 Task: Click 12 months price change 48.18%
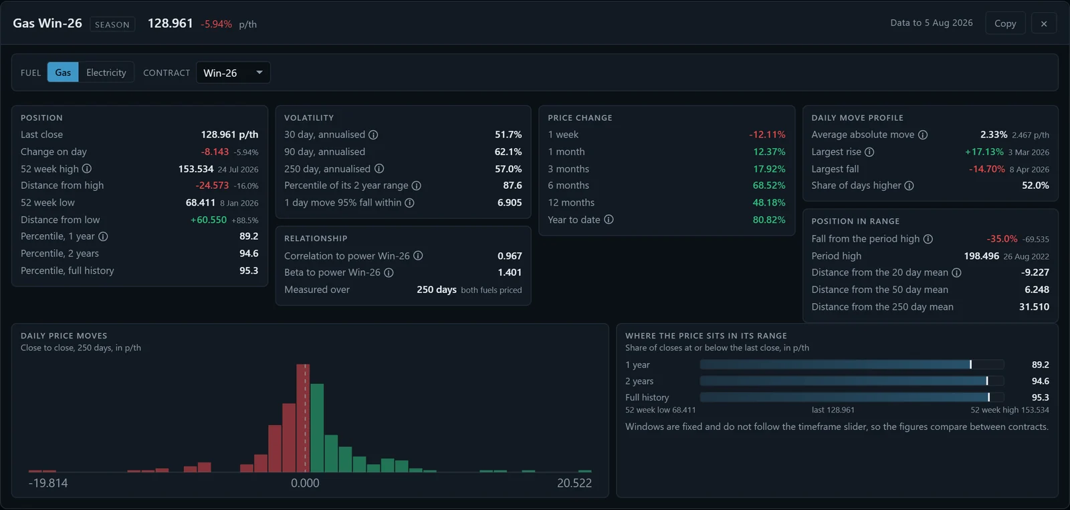point(769,203)
